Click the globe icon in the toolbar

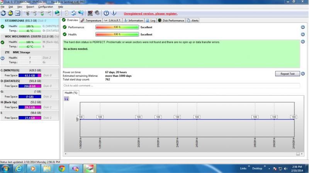[57, 13]
